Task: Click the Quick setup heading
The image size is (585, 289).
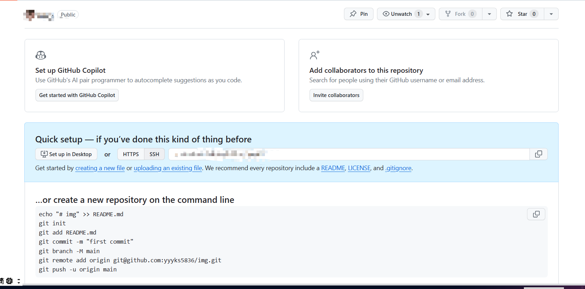Action: (x=143, y=140)
